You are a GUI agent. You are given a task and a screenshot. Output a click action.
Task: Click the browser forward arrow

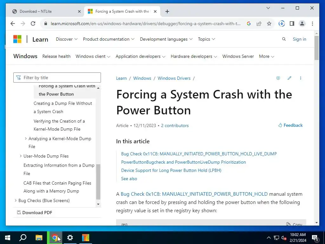pyautogui.click(x=23, y=24)
